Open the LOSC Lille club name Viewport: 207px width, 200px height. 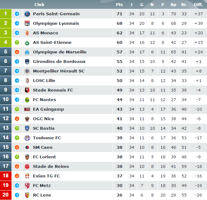[44, 80]
